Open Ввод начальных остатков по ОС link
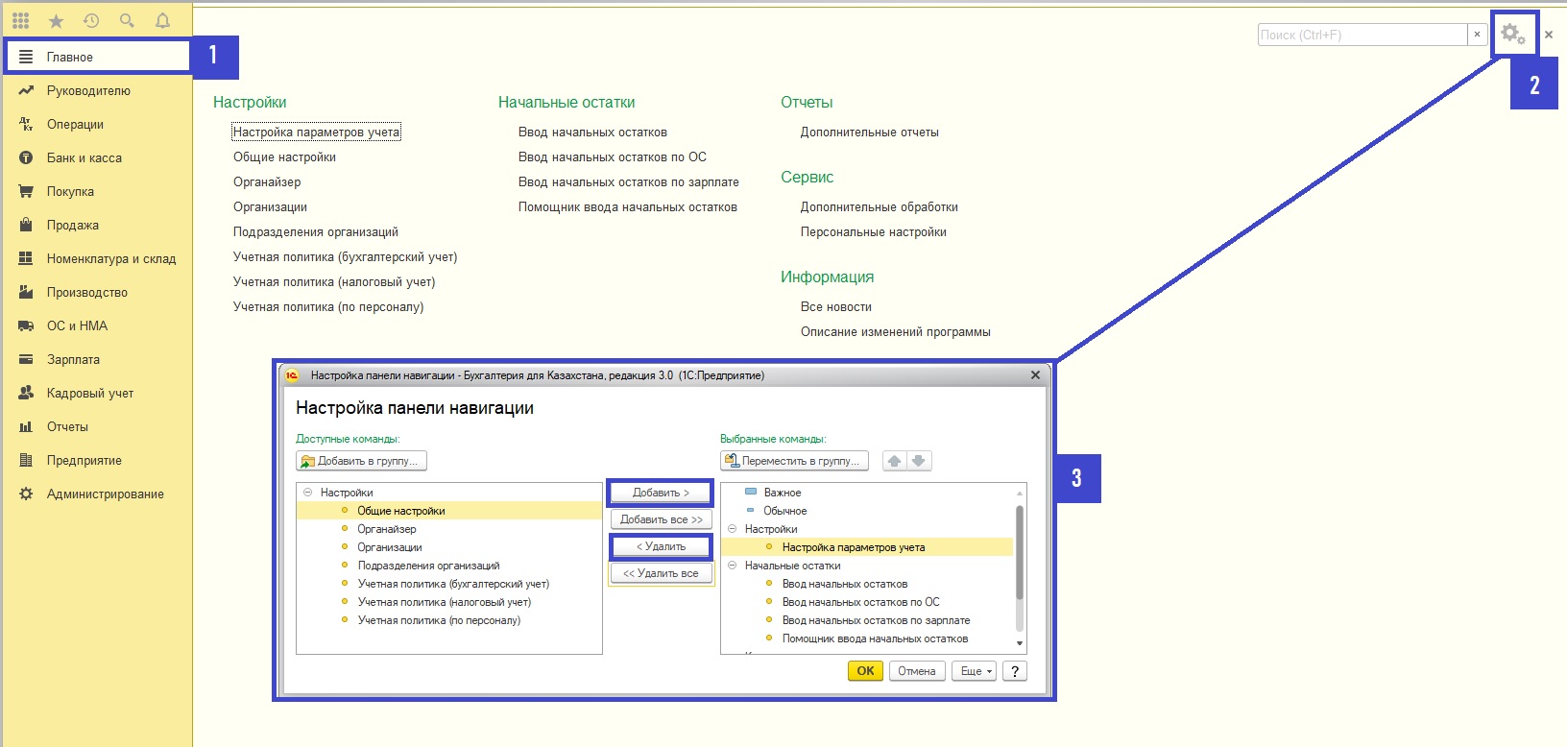The height and width of the screenshot is (747, 1567). click(613, 157)
